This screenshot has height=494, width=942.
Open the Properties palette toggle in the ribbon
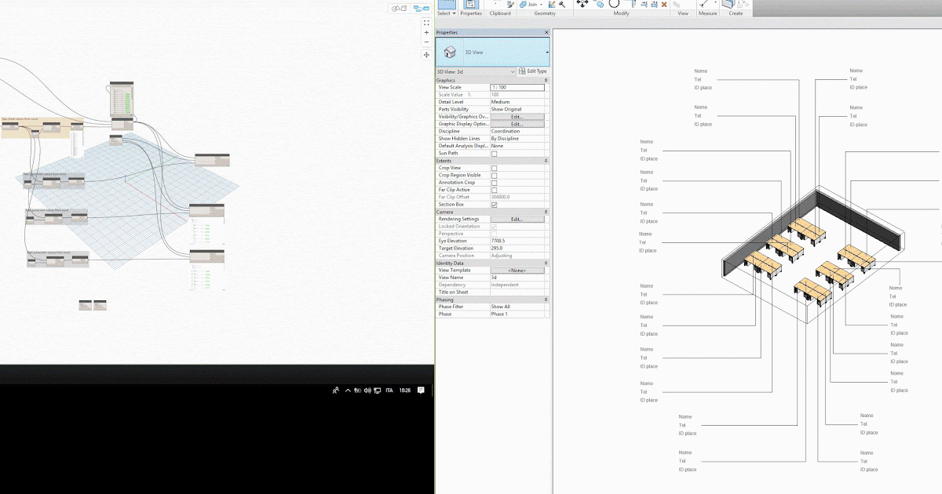tap(471, 5)
